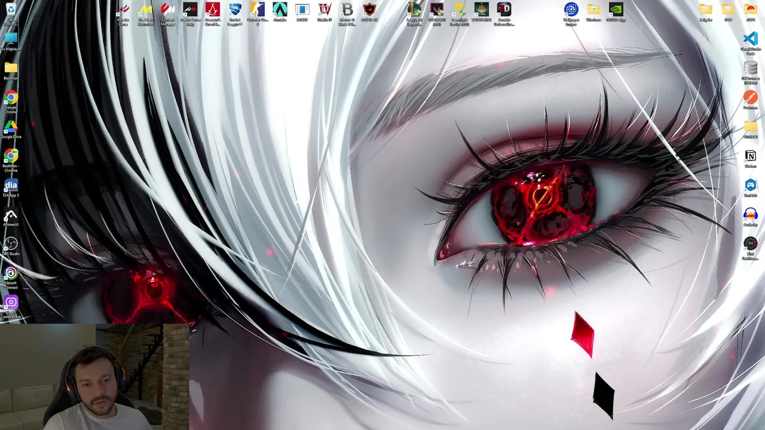This screenshot has height=430, width=765.
Task: Open the Recycle Bin desktop icon
Action: [x=11, y=13]
